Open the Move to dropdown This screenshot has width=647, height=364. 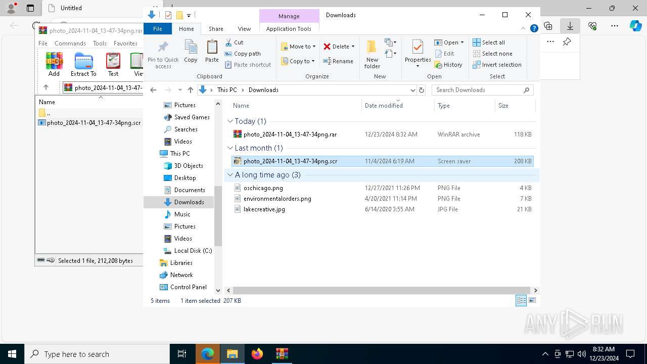point(298,47)
